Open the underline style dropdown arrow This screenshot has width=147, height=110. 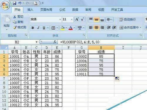point(48,28)
